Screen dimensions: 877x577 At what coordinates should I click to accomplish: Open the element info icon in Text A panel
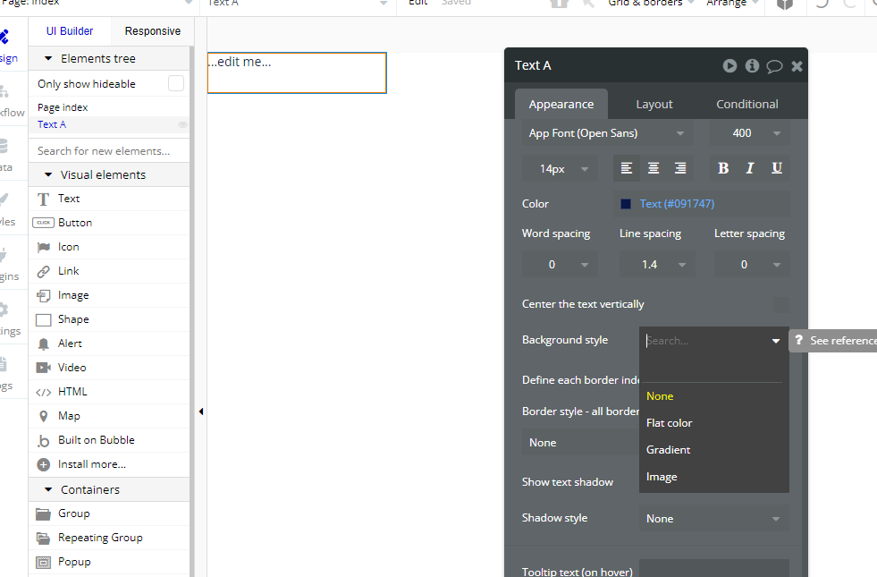[752, 66]
